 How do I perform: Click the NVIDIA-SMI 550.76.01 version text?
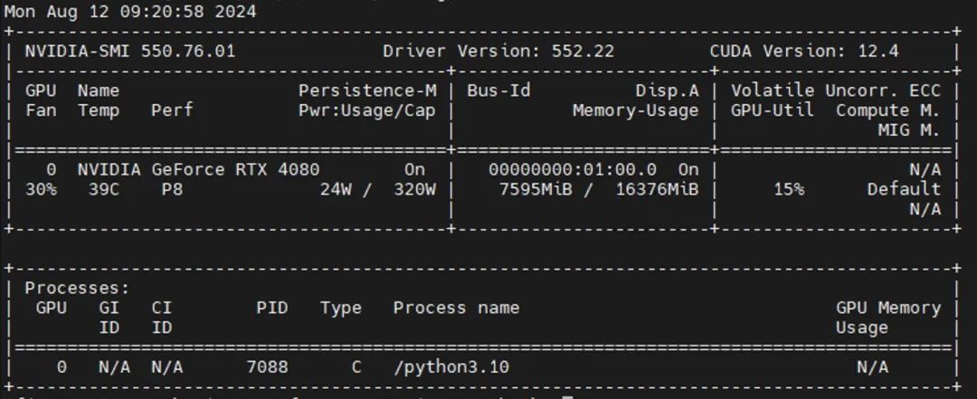[x=129, y=51]
